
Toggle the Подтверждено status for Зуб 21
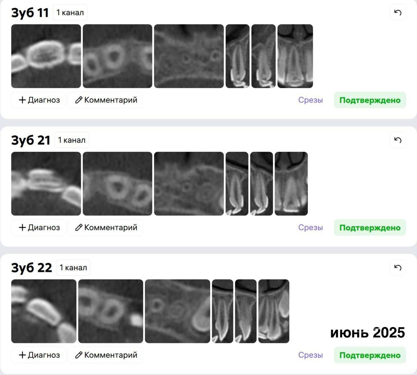click(370, 228)
